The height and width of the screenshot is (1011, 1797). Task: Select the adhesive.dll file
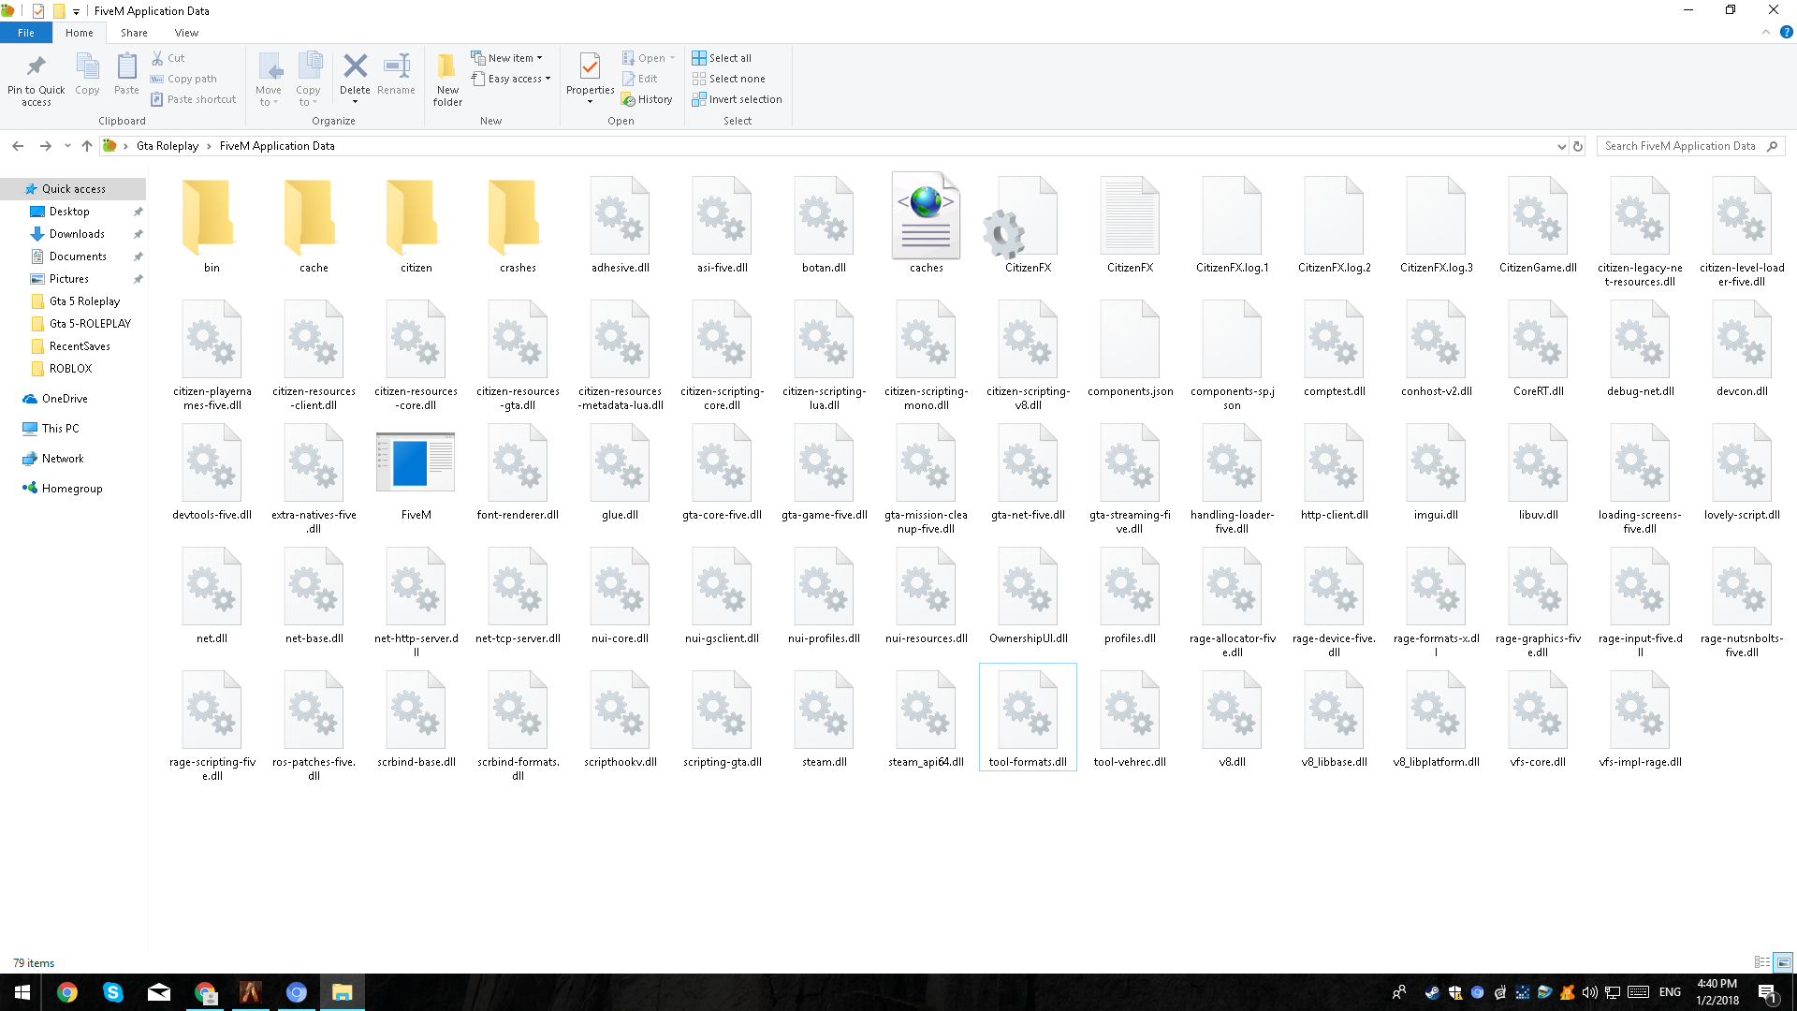click(x=620, y=223)
